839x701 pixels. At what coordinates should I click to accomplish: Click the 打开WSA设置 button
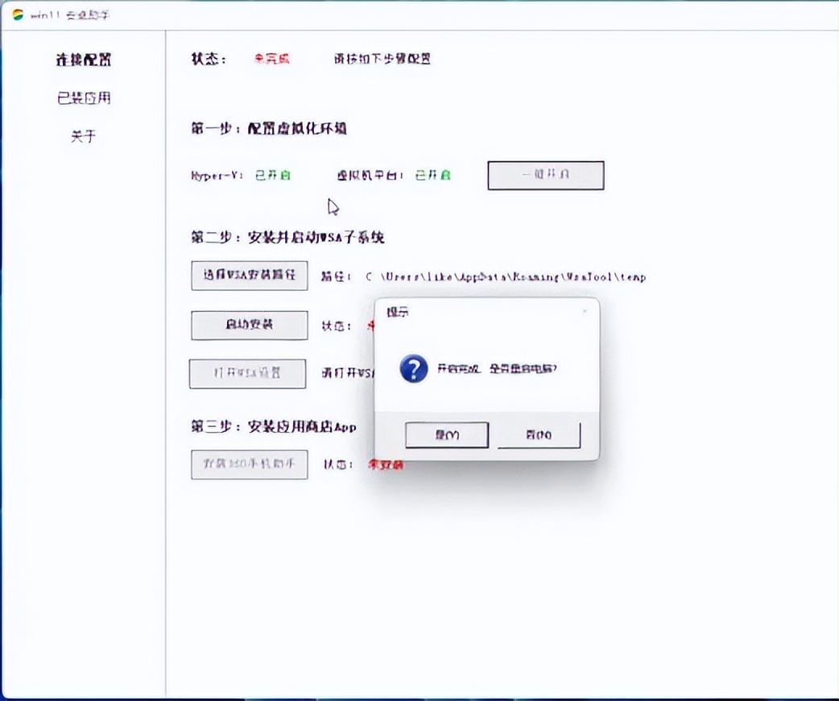coord(247,373)
